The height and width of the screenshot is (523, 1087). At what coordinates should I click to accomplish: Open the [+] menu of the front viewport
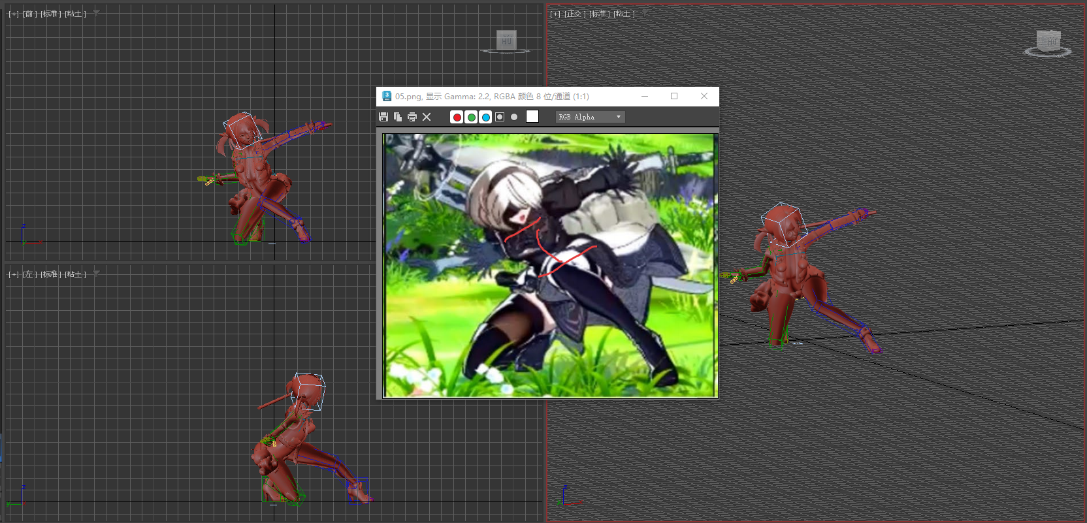tap(14, 14)
